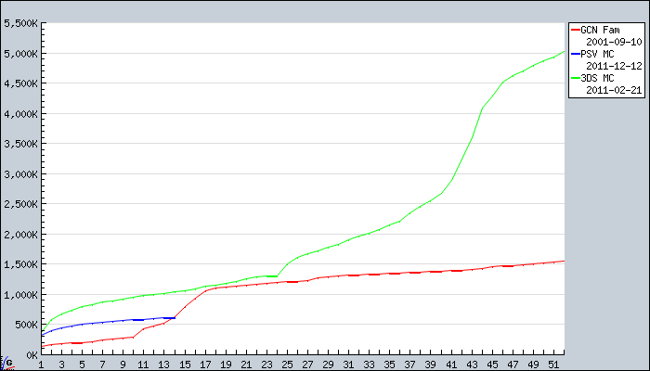Click week 45 on the x-axis
The width and height of the screenshot is (650, 371).
492,365
